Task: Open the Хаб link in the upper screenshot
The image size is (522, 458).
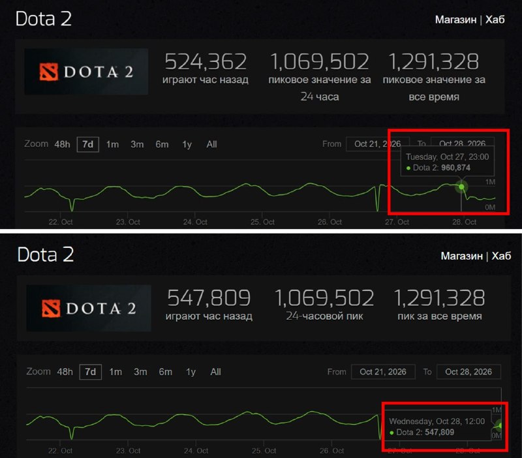Action: click(495, 20)
